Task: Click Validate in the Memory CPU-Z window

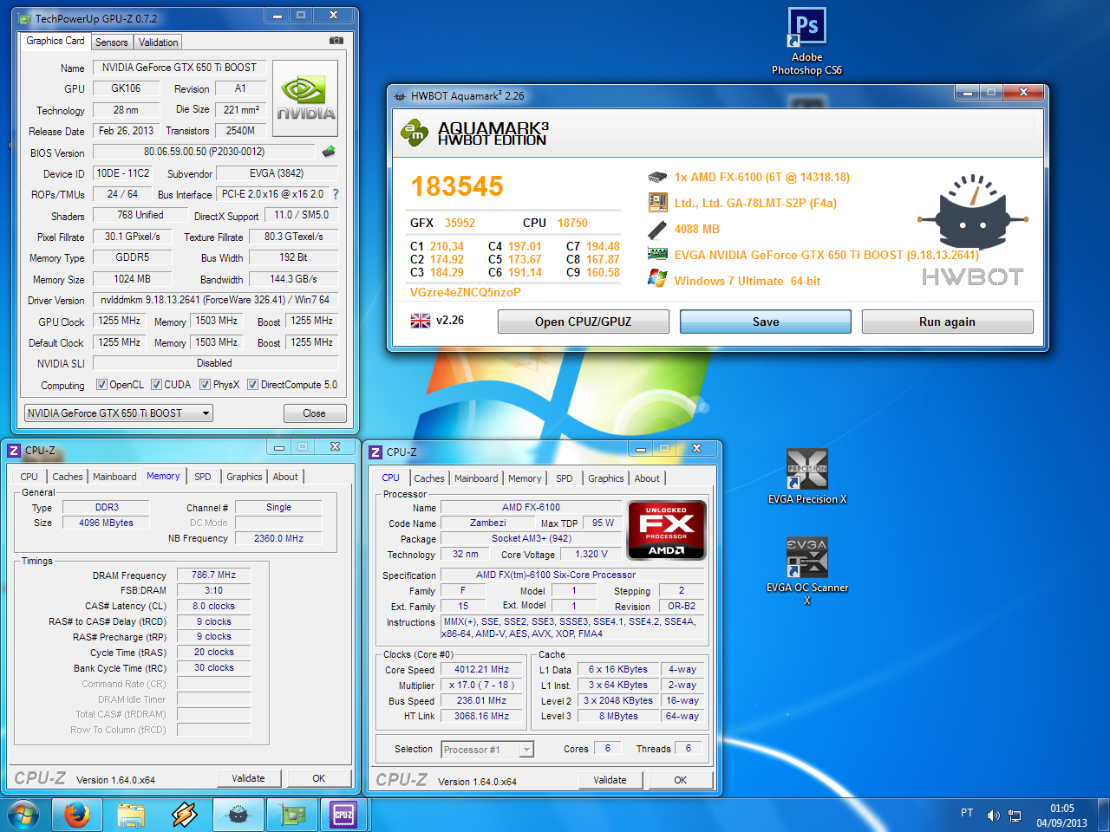Action: click(248, 778)
